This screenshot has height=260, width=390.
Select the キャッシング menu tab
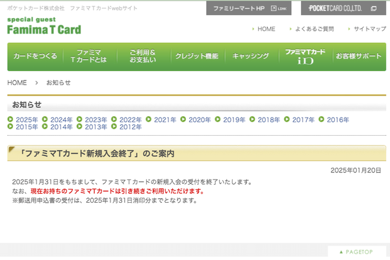(x=251, y=57)
